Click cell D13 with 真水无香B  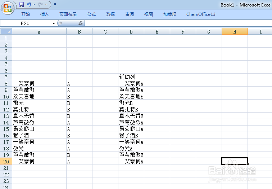[x=131, y=116]
